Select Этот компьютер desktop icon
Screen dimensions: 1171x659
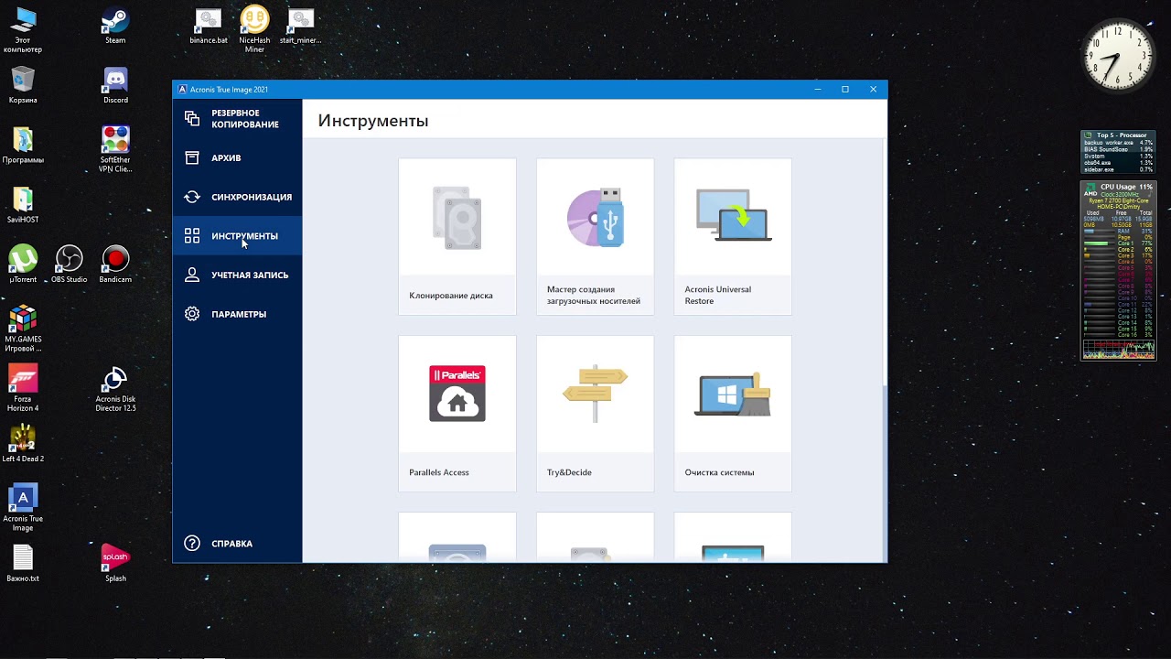pos(23,30)
